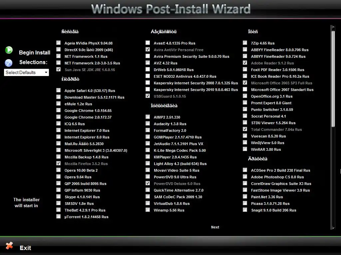Check the µTorrent 1.8.2.14458 Rus box
341x255 pixels.
pyautogui.click(x=59, y=216)
